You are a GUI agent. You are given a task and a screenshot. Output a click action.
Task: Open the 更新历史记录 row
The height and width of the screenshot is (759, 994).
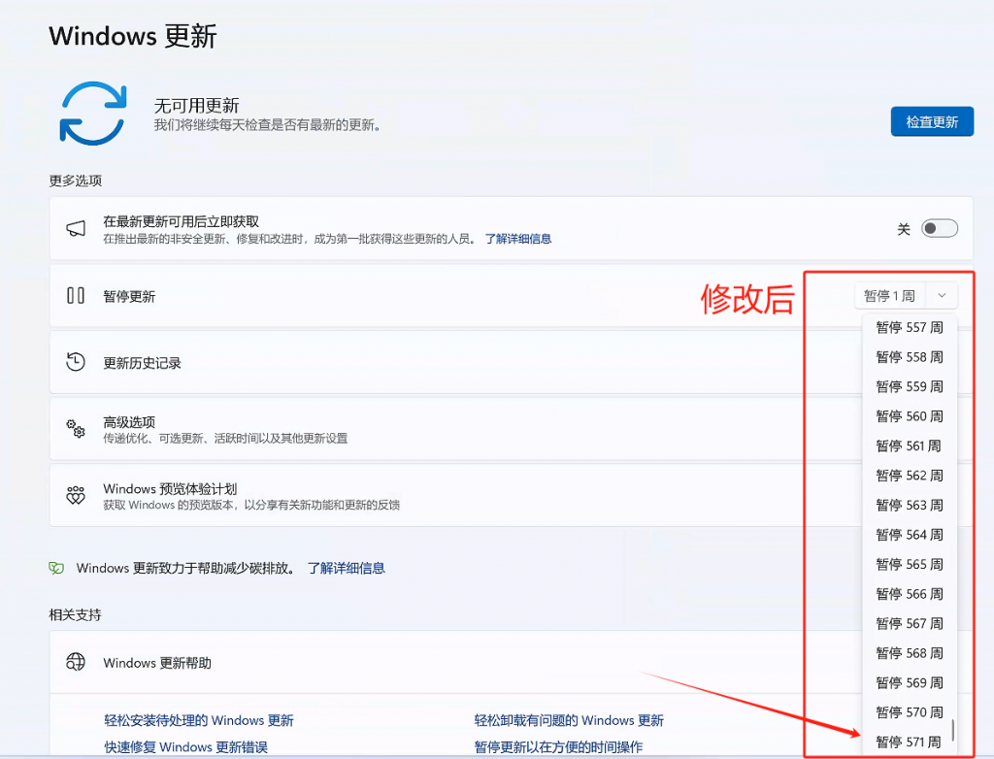pyautogui.click(x=511, y=363)
